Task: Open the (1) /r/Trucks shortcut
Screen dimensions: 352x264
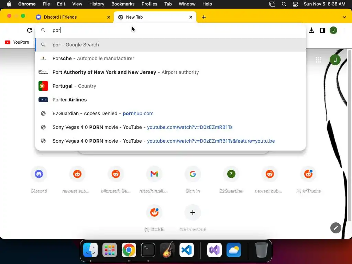Action: tap(308, 179)
